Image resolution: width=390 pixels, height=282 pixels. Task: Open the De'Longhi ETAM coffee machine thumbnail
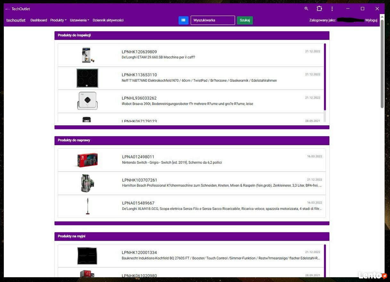click(x=87, y=55)
